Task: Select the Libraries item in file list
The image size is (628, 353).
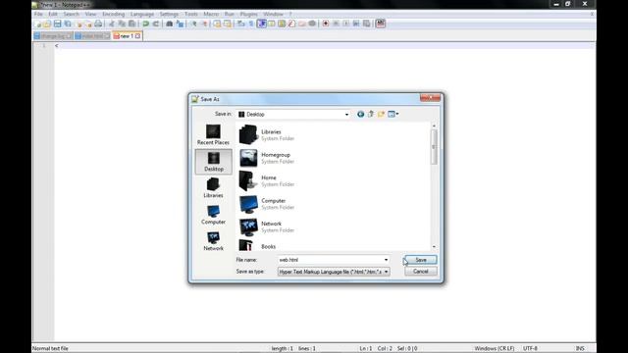Action: click(267, 135)
